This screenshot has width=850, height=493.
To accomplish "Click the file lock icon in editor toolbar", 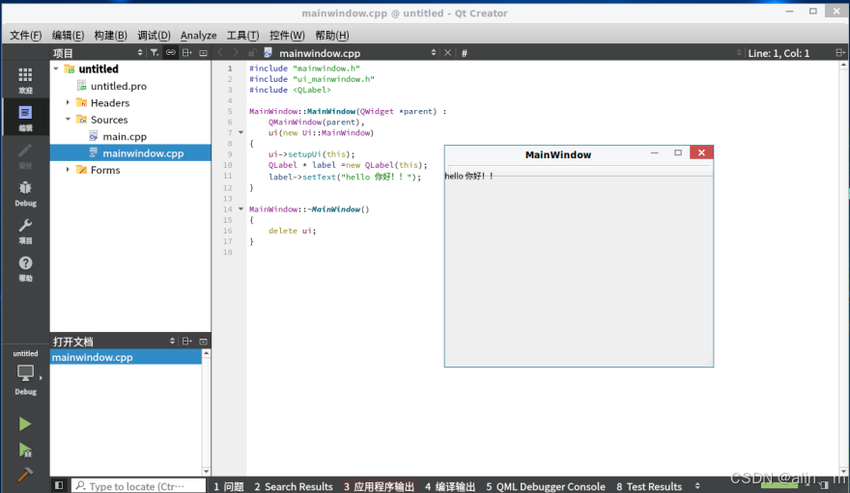I will [252, 52].
